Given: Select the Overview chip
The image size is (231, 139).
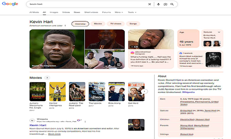Looking at the screenshot, I should [80, 24].
